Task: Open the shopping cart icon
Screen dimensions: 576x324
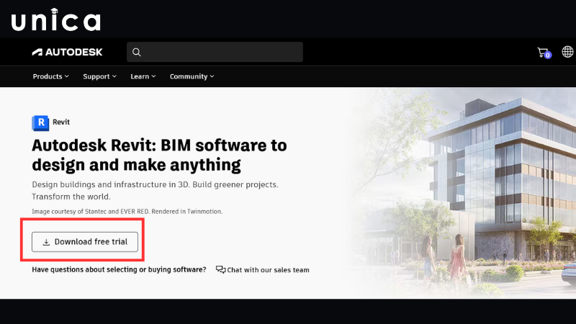Action: tap(544, 53)
